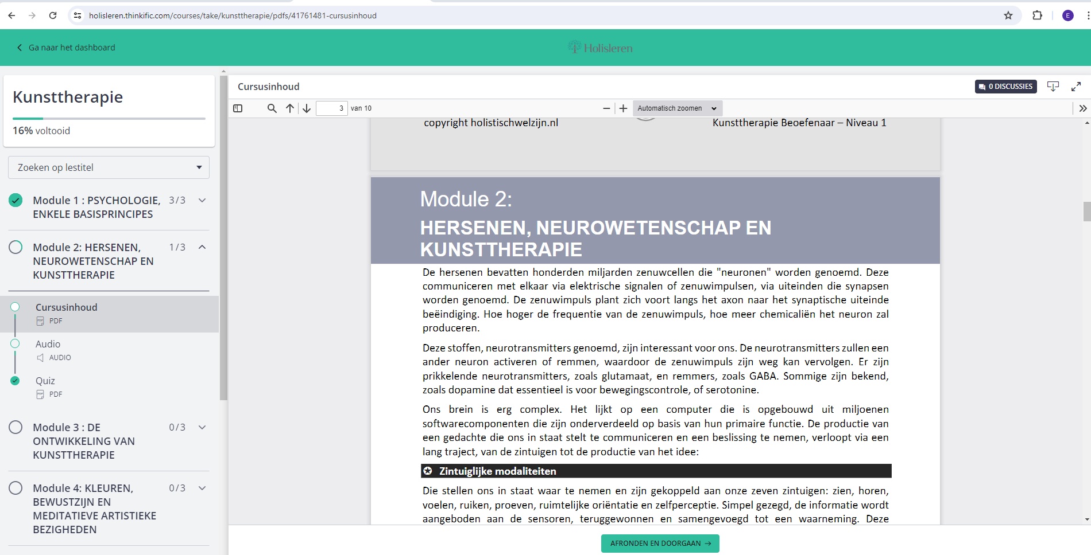Toggle completion on Module 3 circle
Screen dimensions: 1091x555
click(x=16, y=427)
